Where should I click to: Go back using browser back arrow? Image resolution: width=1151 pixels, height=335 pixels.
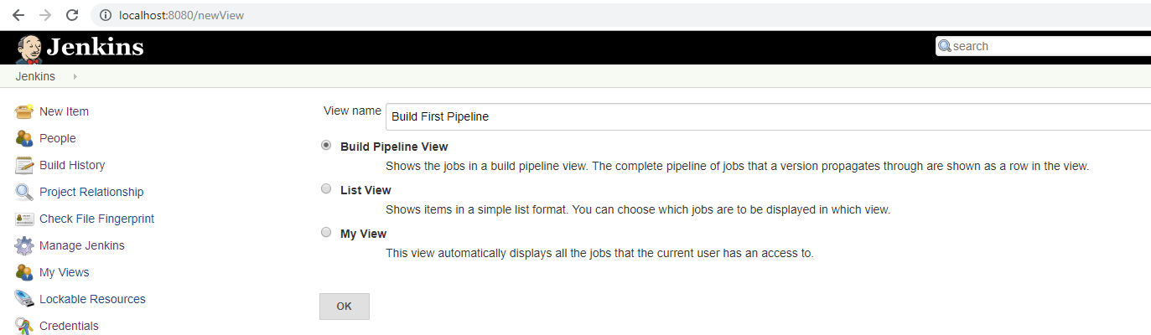tap(18, 15)
